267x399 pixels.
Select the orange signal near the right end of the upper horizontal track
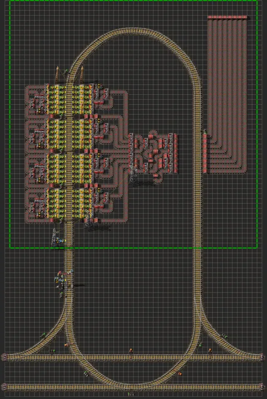(x=210, y=351)
